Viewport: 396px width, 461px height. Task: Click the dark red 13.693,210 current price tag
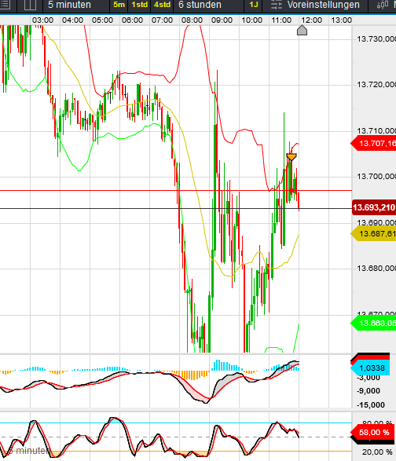point(374,207)
